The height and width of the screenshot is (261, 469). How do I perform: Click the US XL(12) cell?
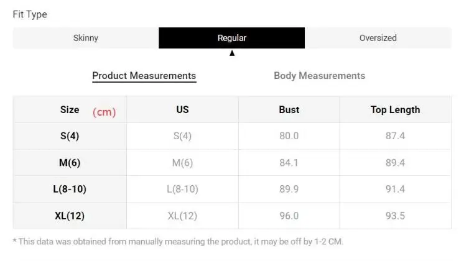[182, 216]
